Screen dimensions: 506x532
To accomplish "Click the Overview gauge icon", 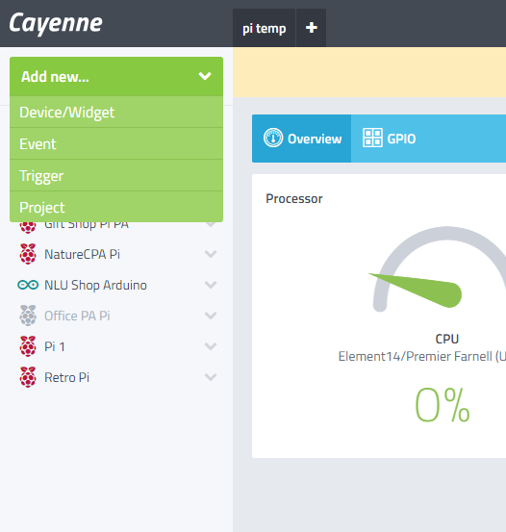I will click(273, 138).
